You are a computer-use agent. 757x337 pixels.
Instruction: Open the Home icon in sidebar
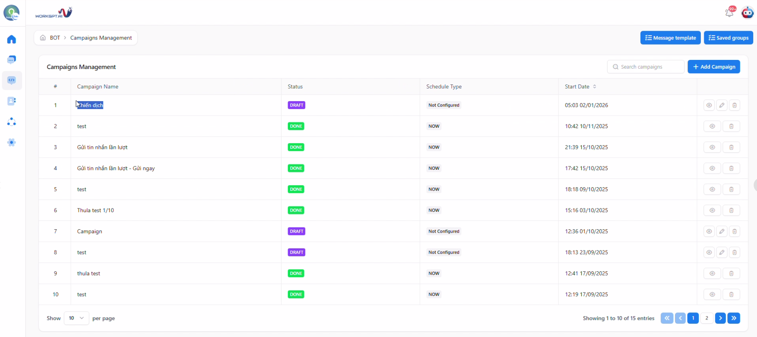coord(12,40)
